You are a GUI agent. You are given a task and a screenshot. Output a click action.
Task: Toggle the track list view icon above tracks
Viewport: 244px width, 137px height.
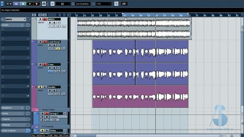[x=34, y=15]
